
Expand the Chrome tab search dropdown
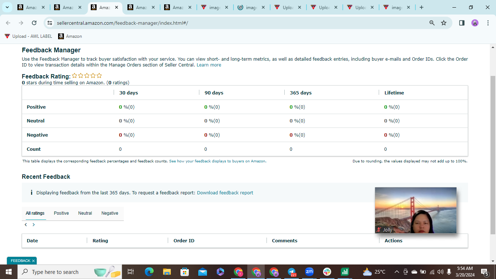[x=7, y=7]
